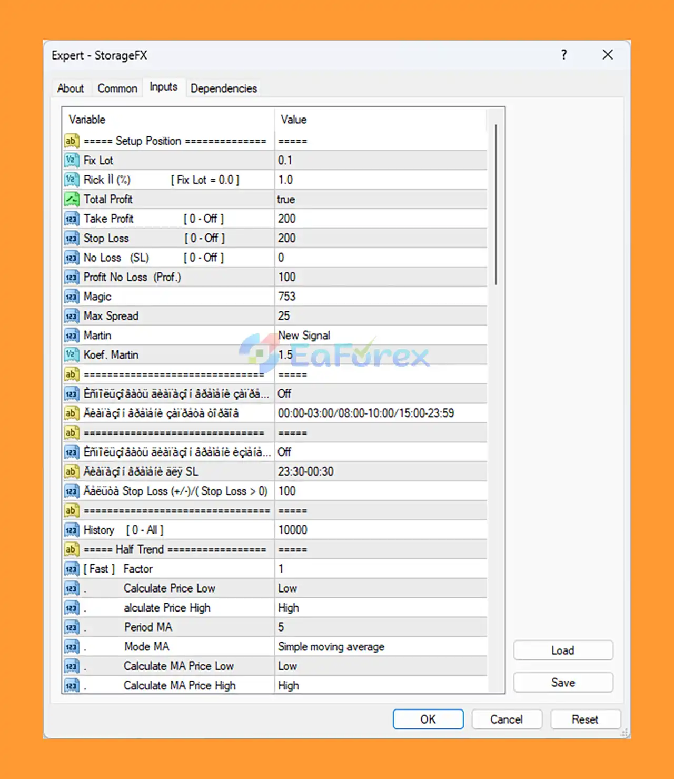Click the icon beside Magic variable
This screenshot has width=674, height=779.
click(x=71, y=297)
